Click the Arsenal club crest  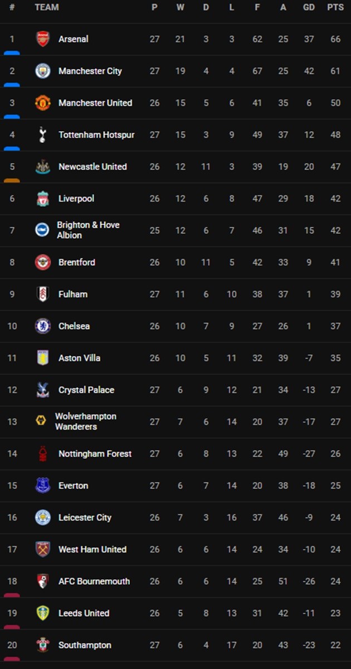43,39
